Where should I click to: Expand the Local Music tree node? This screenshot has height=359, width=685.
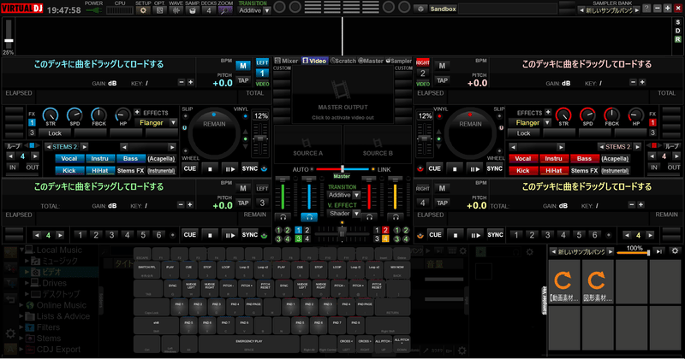pyautogui.click(x=21, y=250)
